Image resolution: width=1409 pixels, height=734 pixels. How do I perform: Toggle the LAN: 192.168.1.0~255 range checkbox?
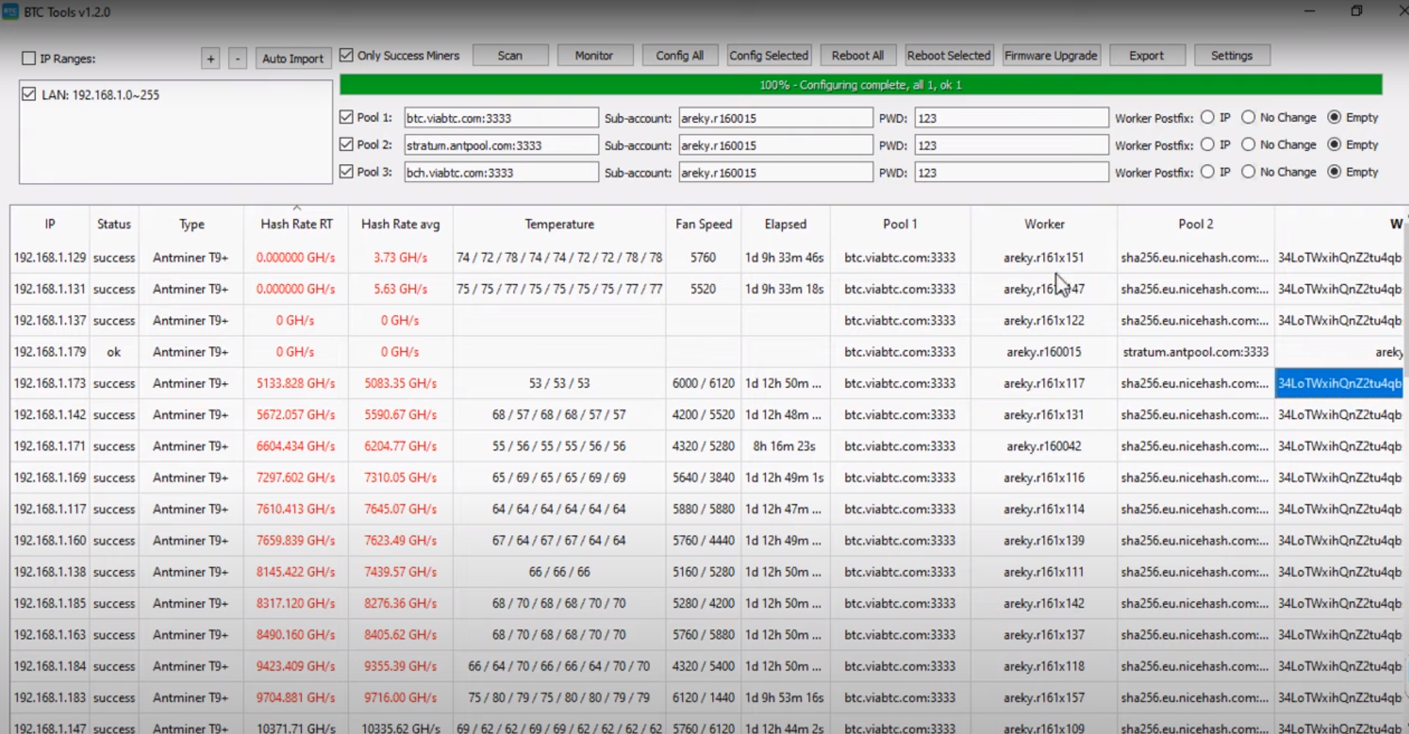(x=29, y=95)
